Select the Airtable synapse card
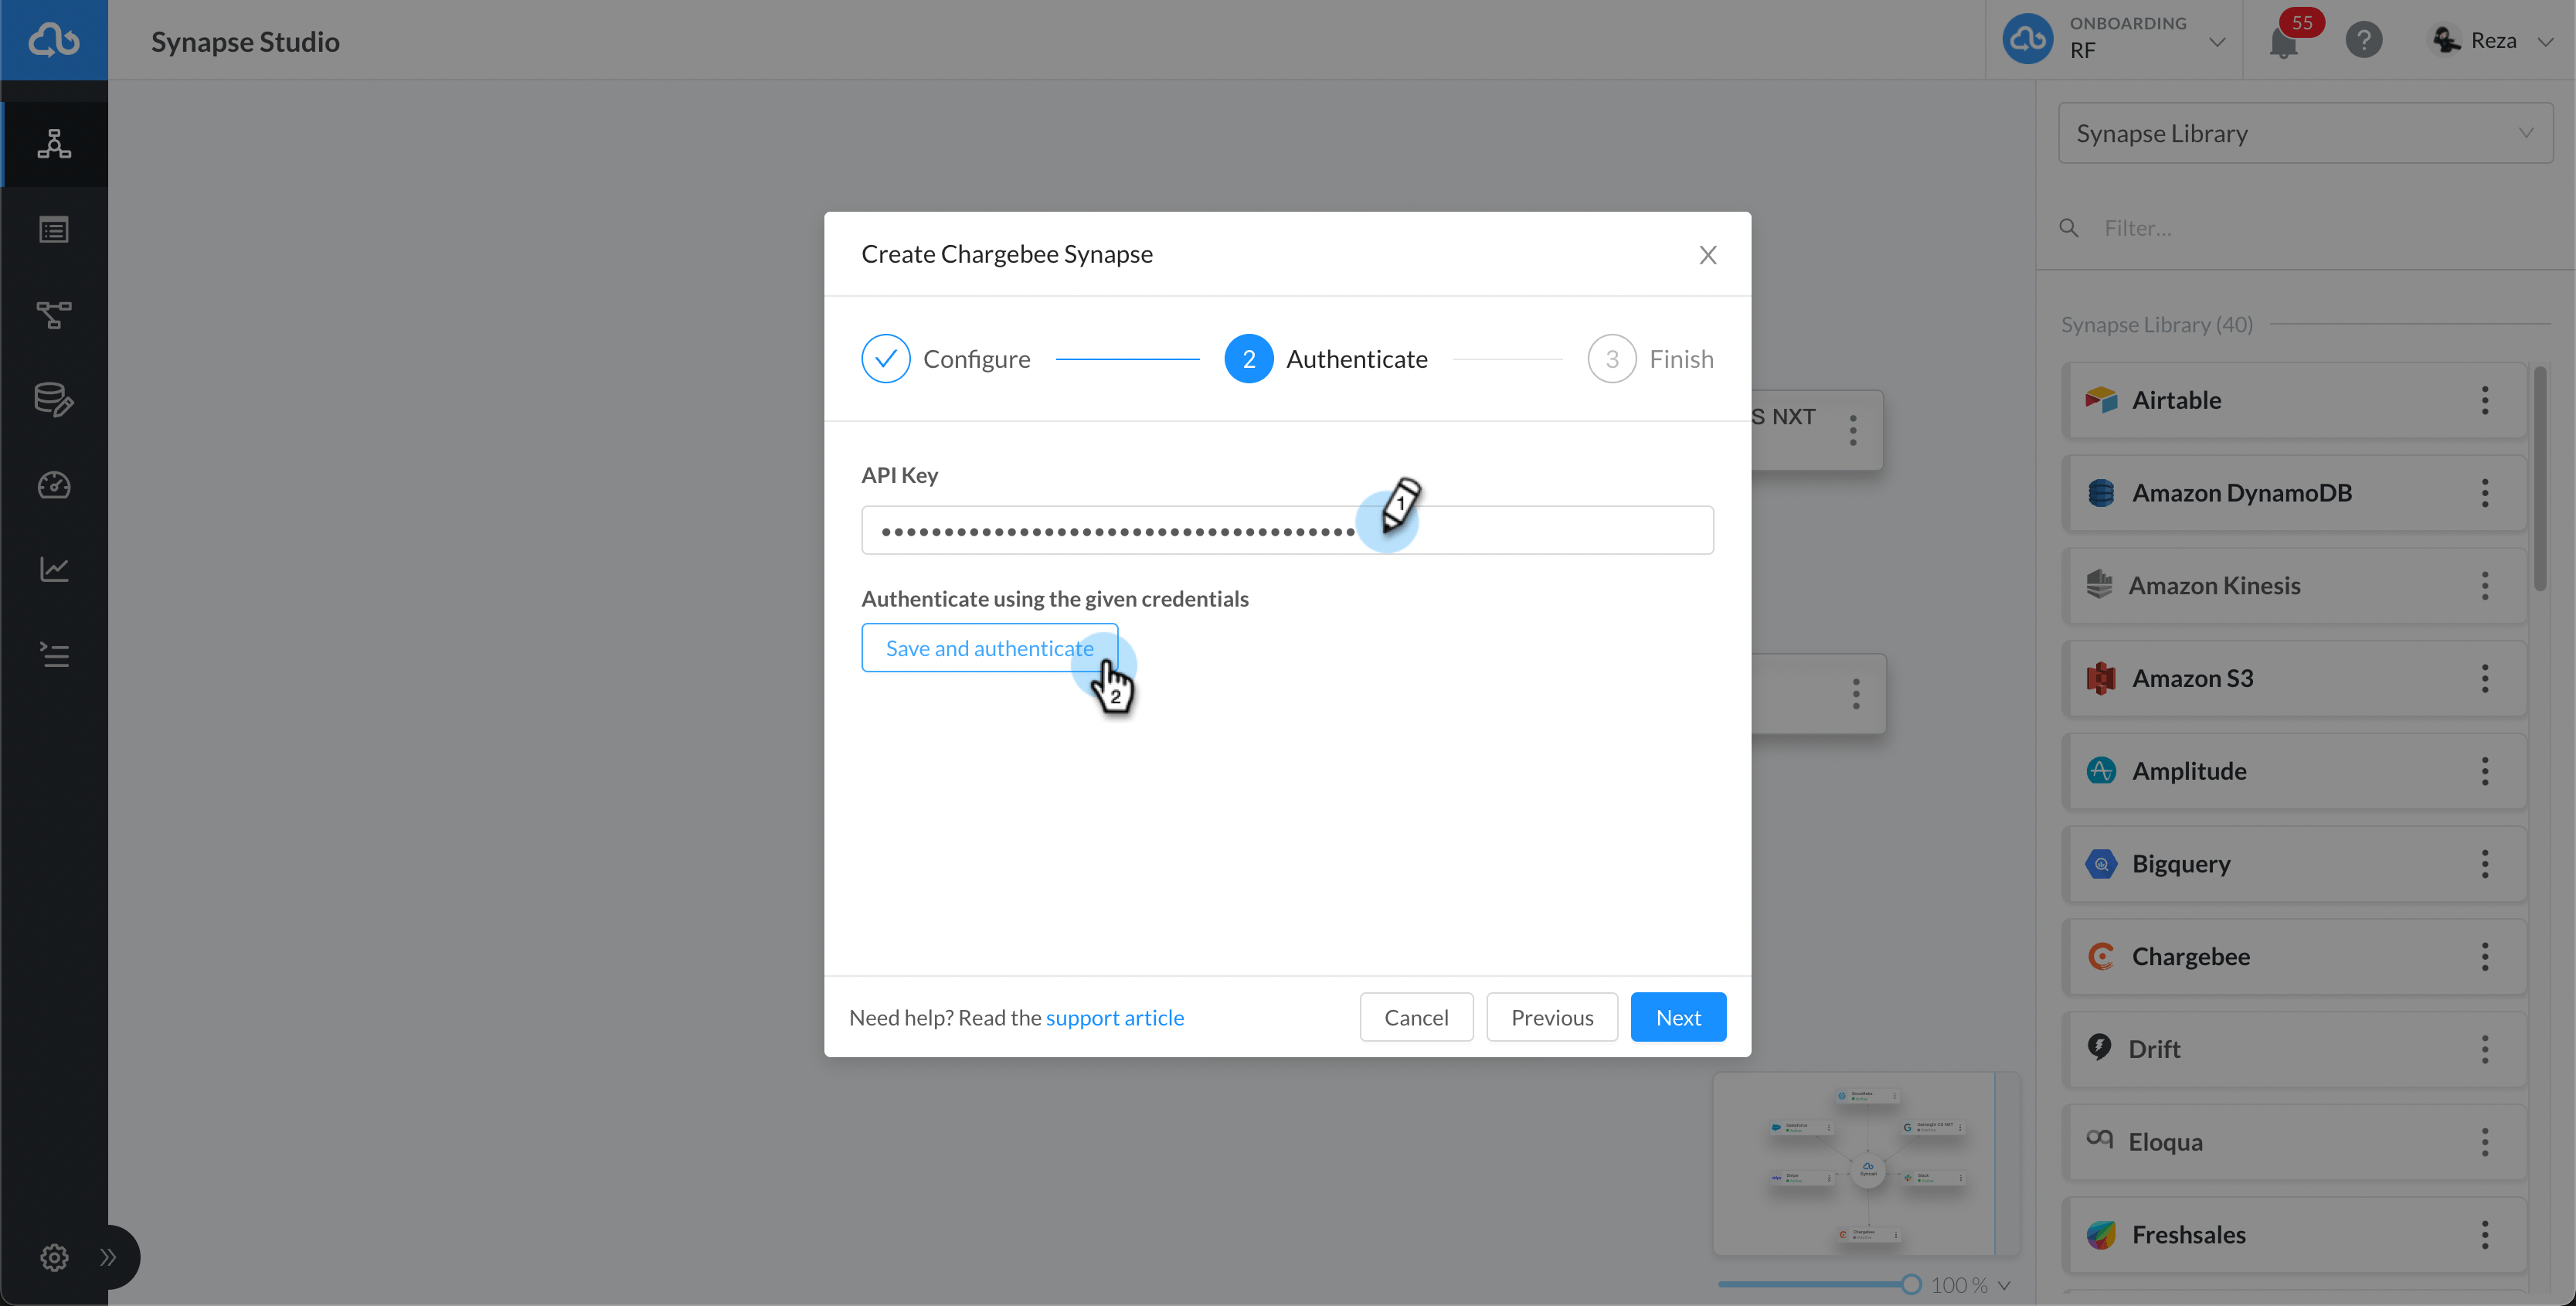This screenshot has height=1306, width=2576. click(x=2294, y=400)
